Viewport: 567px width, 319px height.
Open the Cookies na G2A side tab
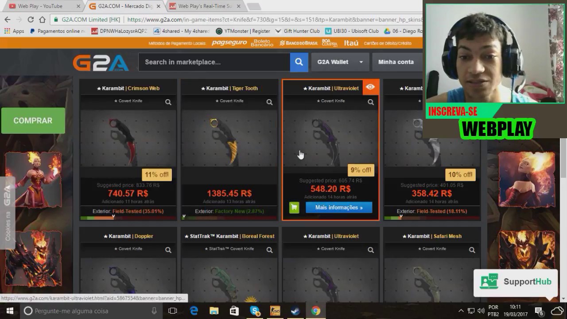click(8, 213)
